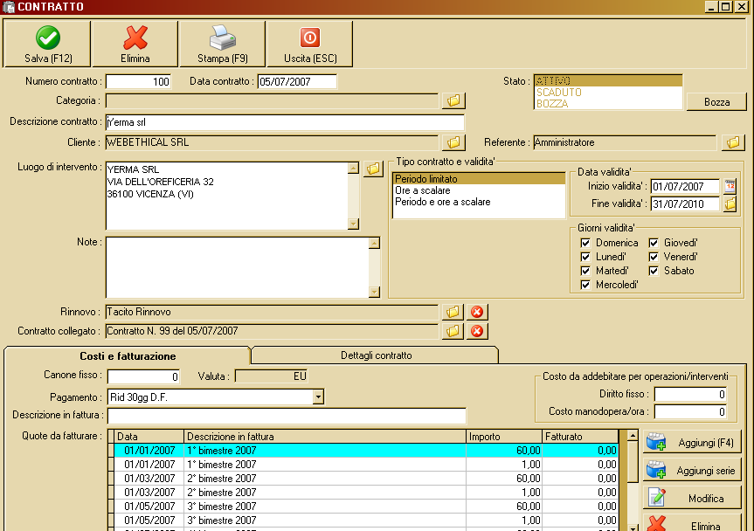Click Elimina beside the quote table
The height and width of the screenshot is (531, 754).
[x=692, y=523]
